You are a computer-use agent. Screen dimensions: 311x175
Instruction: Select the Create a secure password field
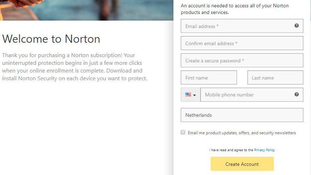coord(242,60)
